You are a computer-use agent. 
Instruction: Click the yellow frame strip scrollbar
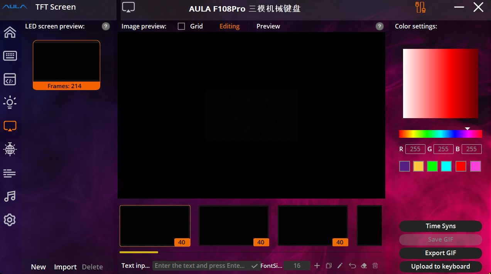pyautogui.click(x=139, y=252)
